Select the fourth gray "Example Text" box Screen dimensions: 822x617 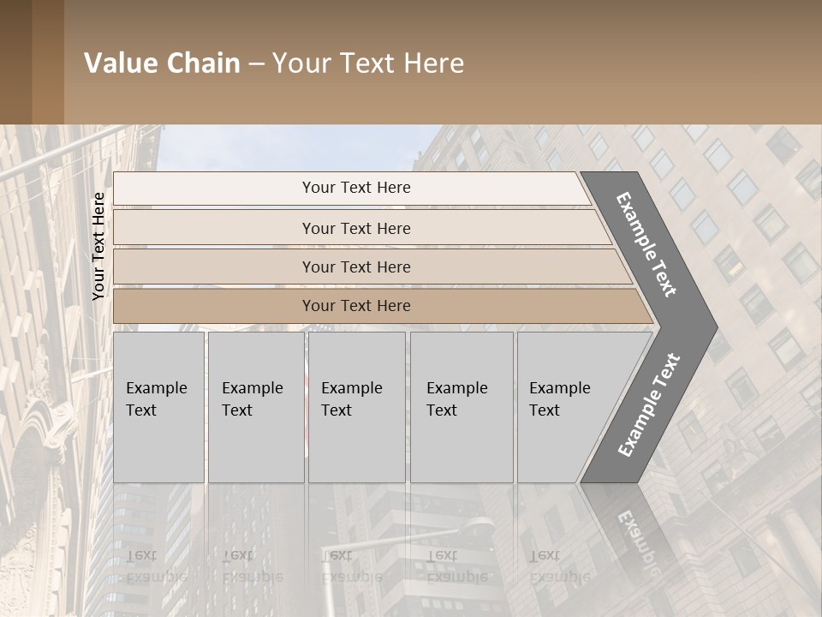point(461,407)
